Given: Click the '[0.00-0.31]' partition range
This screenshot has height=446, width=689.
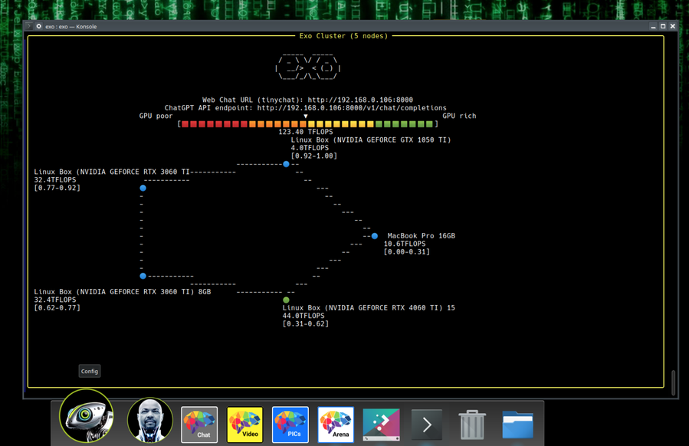Looking at the screenshot, I should [407, 252].
